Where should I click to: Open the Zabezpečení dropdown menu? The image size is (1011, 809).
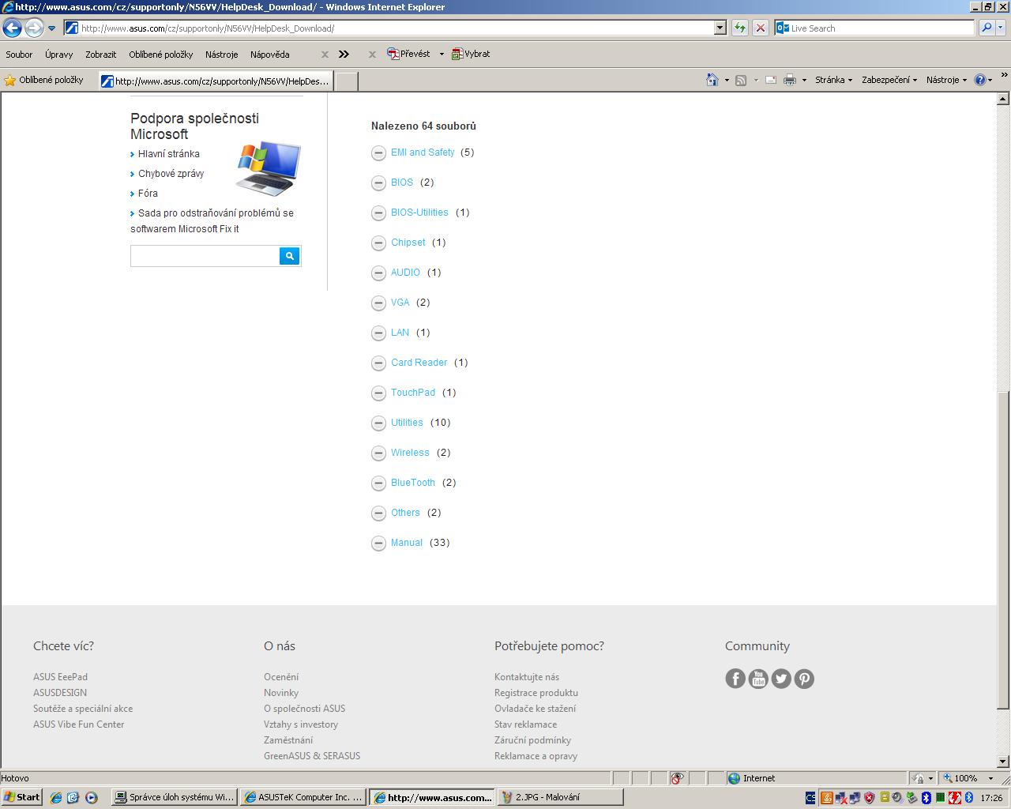click(x=889, y=80)
